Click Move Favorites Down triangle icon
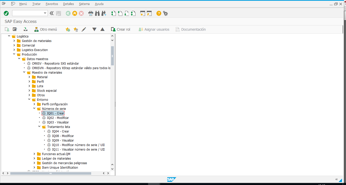Image resolution: width=346 pixels, height=185 pixels. (94, 29)
